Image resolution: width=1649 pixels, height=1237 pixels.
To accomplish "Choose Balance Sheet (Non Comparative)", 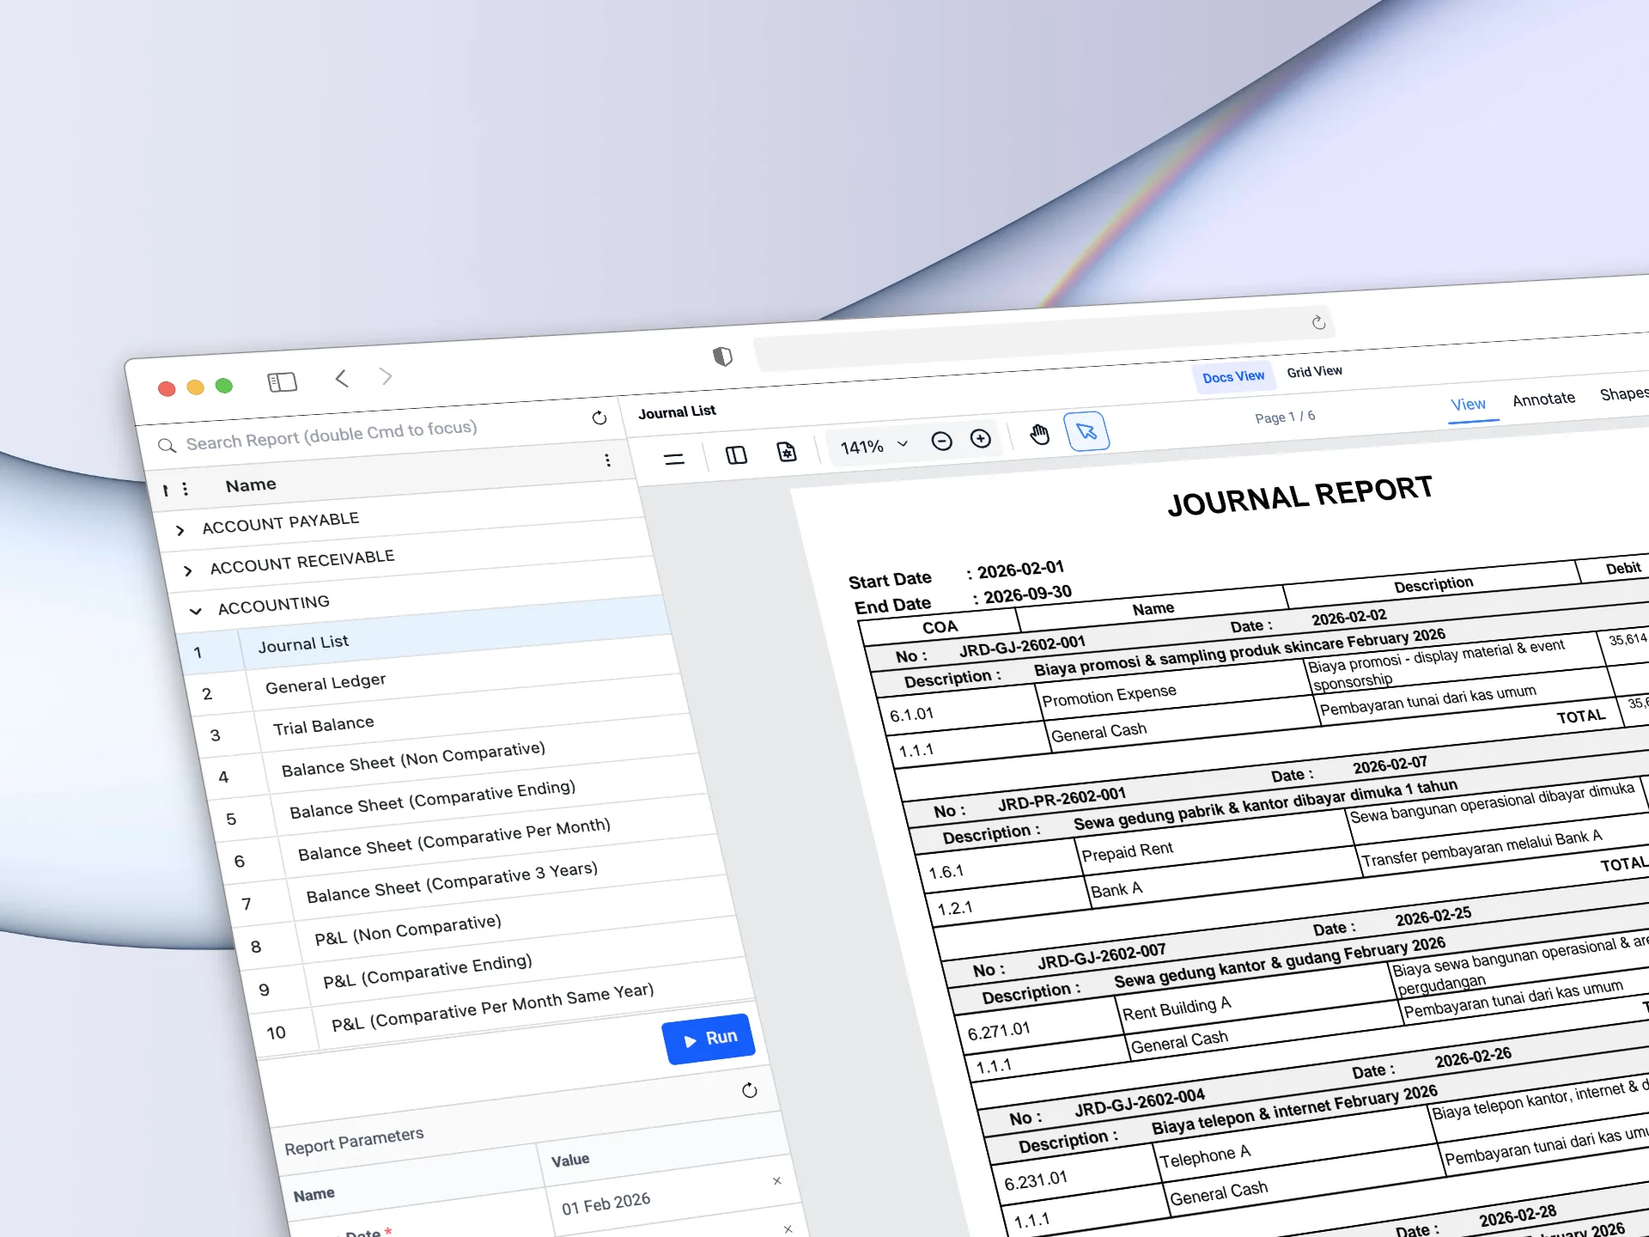I will tap(413, 759).
